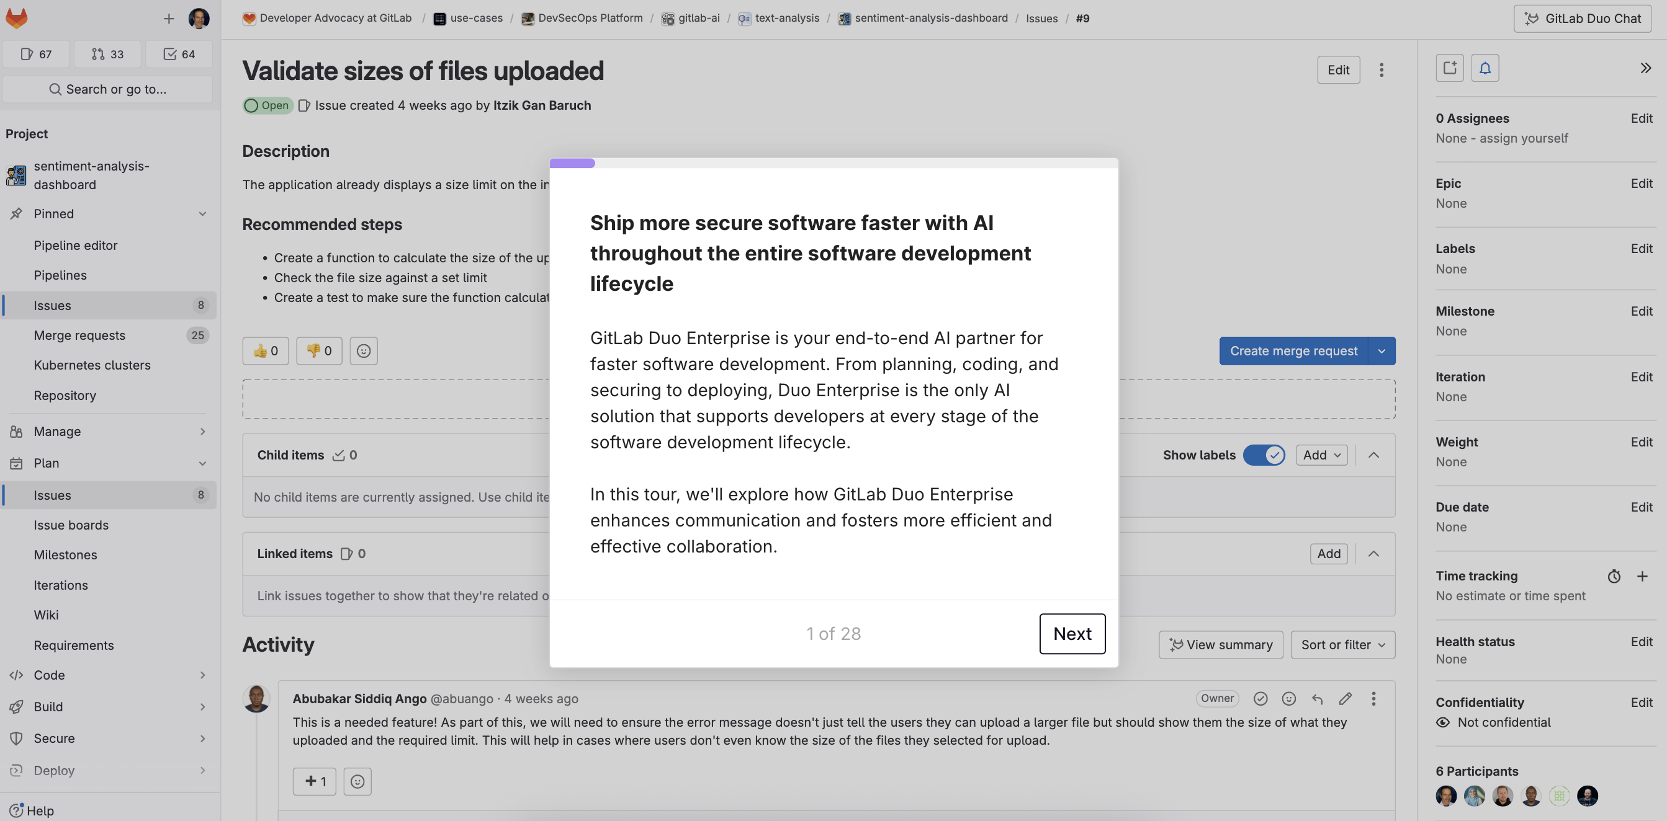This screenshot has height=821, width=1667.
Task: Click the create new plus icon
Action: [168, 18]
